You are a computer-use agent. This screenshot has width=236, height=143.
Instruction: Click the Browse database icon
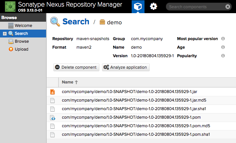11,41
